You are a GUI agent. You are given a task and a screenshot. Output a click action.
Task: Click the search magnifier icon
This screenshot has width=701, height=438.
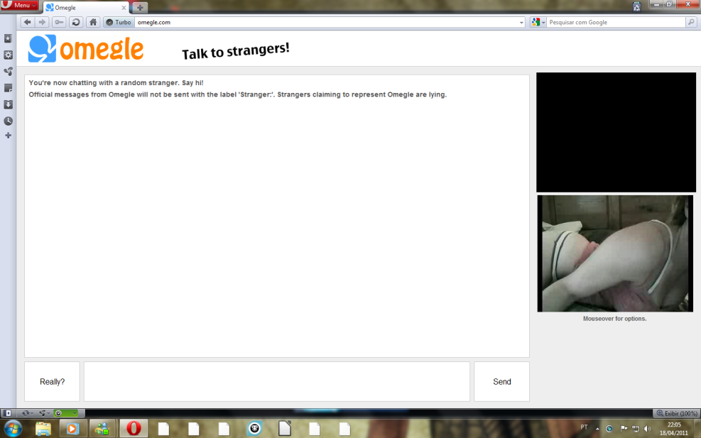[690, 22]
